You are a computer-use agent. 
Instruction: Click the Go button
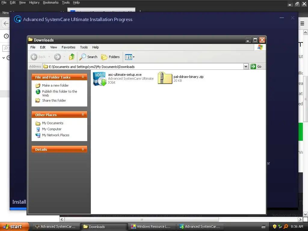coord(256,66)
